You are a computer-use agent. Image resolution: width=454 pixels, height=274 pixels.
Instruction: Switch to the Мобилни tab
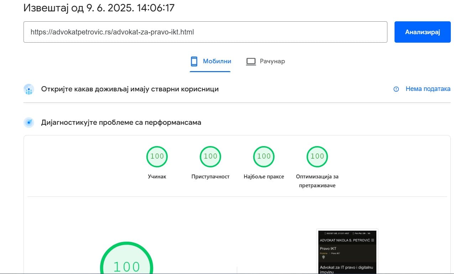pyautogui.click(x=217, y=61)
